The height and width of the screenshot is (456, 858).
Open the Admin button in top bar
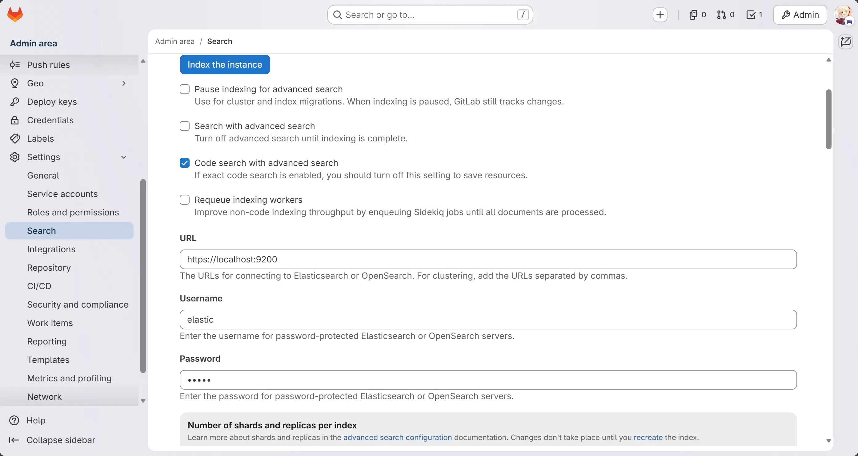pos(800,15)
